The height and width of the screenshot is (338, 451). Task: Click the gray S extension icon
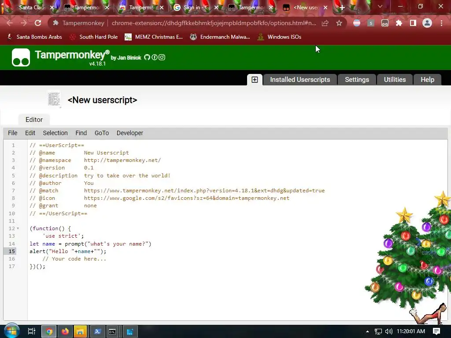pyautogui.click(x=371, y=23)
